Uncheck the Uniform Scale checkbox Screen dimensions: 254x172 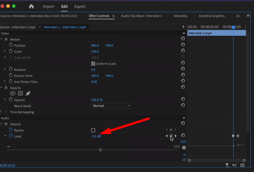pyautogui.click(x=93, y=64)
